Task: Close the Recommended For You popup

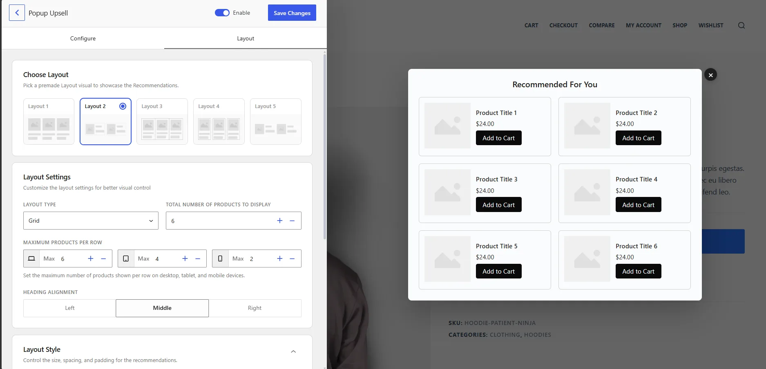Action: (710, 75)
